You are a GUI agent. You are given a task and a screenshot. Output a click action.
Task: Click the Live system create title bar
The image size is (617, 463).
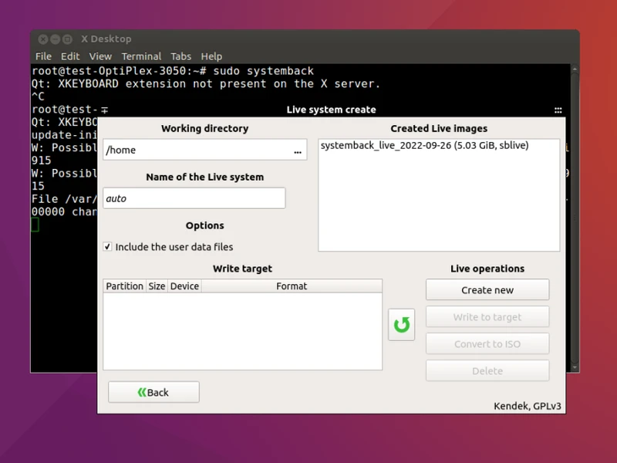pos(331,110)
